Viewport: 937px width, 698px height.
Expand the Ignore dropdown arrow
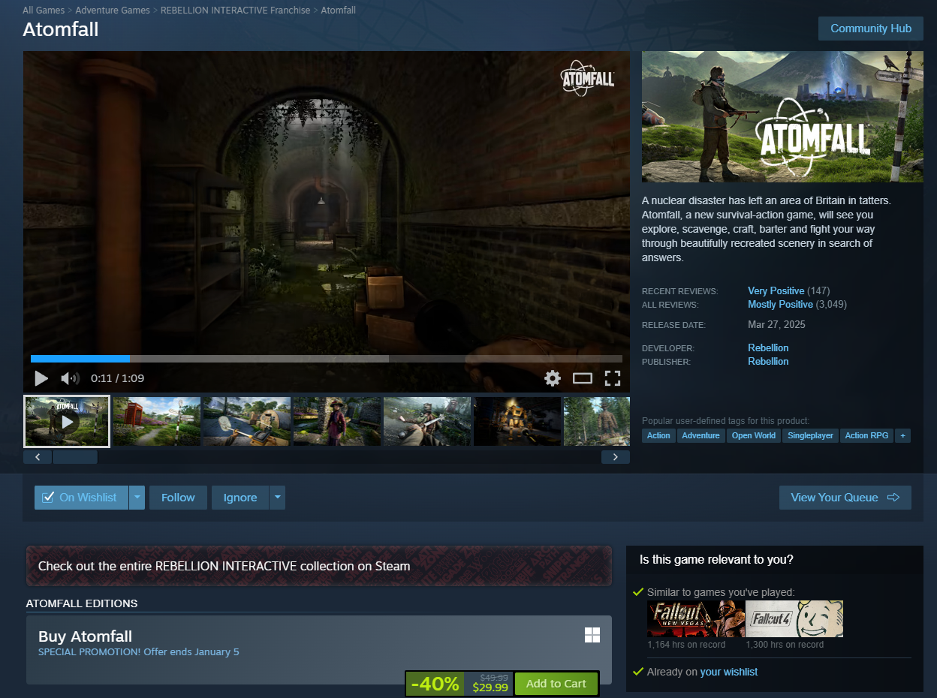(277, 497)
